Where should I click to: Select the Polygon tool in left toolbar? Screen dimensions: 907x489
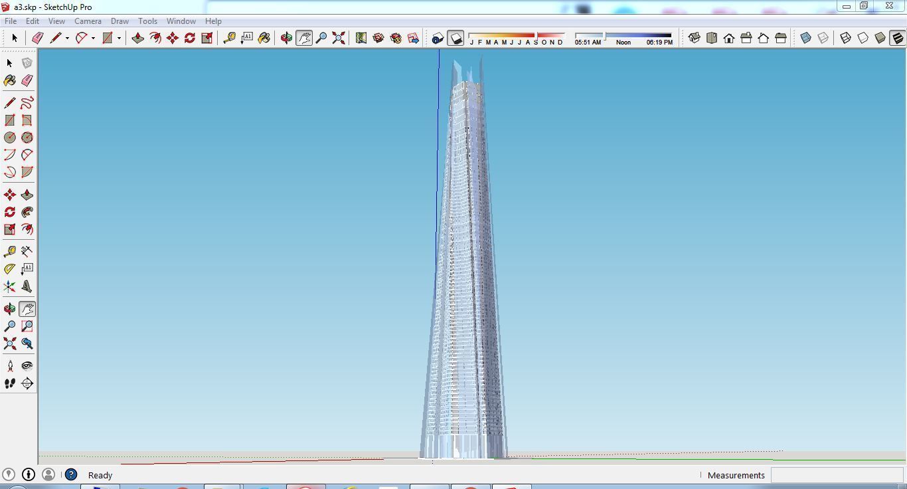pyautogui.click(x=27, y=138)
